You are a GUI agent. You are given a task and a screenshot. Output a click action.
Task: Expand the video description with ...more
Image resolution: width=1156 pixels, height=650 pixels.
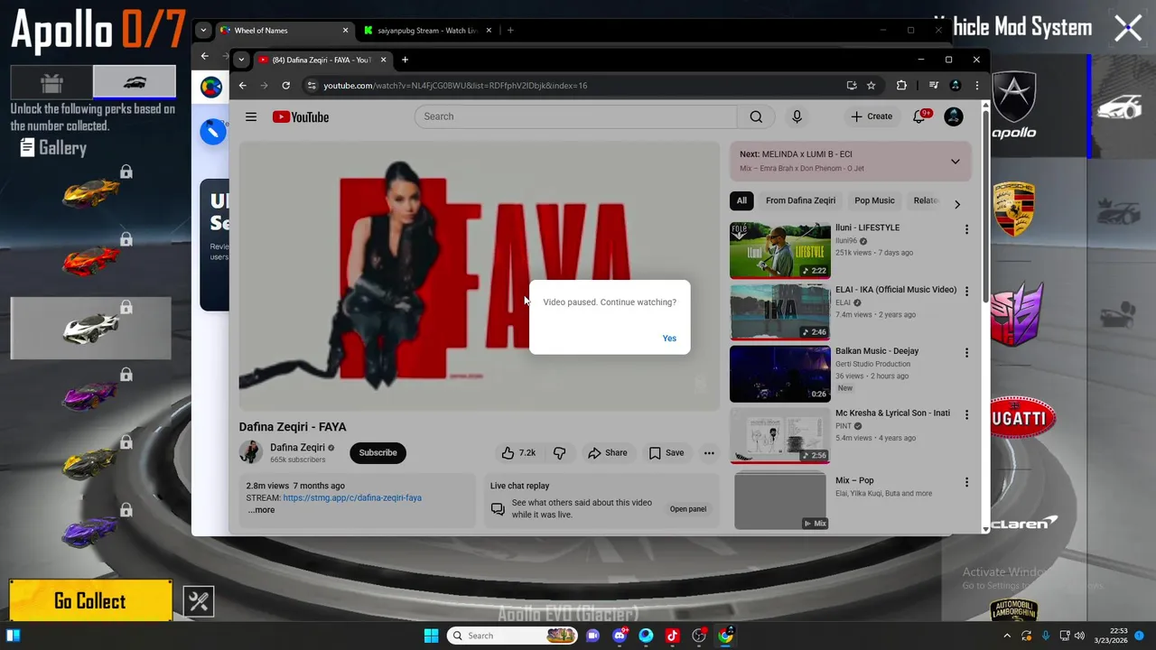coord(261,510)
